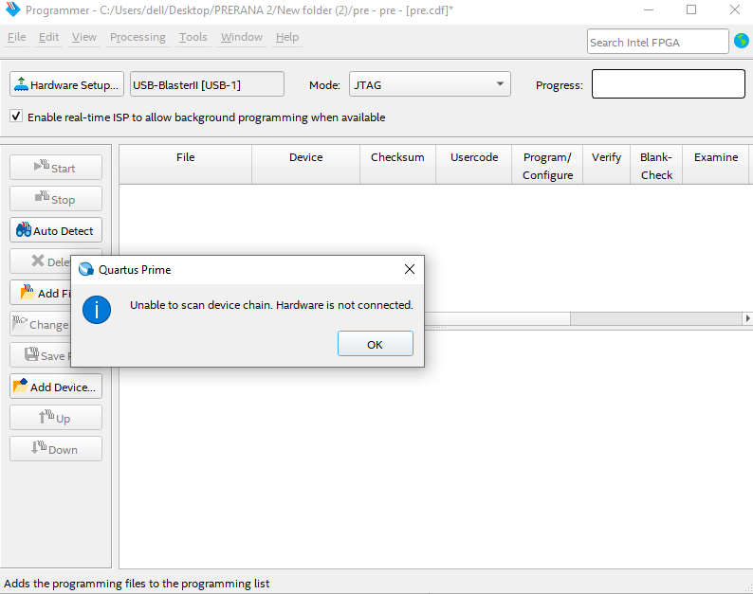Click the File column header
753x594 pixels.
coord(185,164)
